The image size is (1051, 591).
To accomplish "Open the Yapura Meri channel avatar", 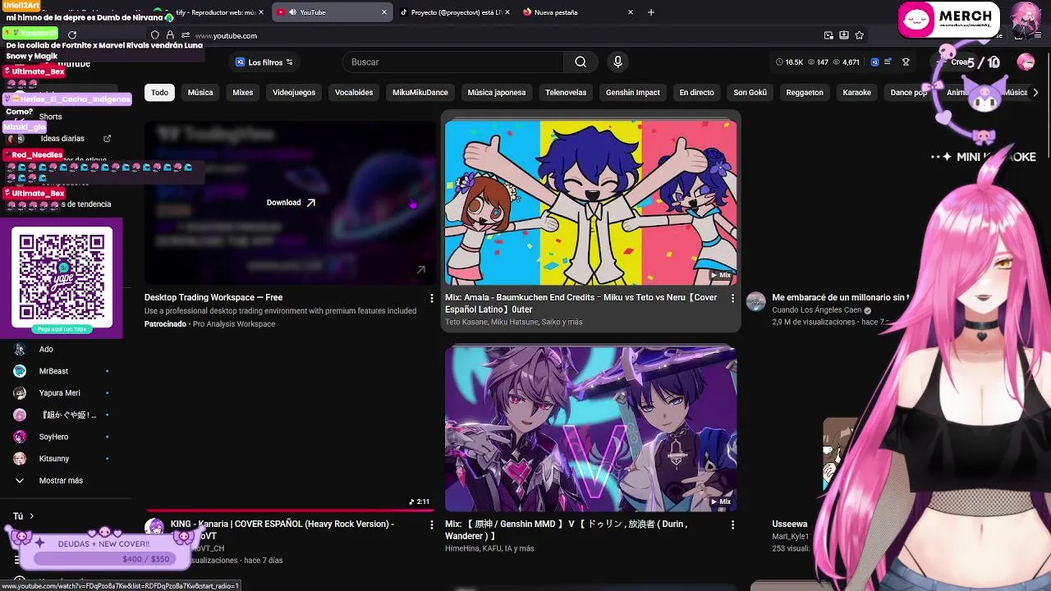I will tap(20, 393).
